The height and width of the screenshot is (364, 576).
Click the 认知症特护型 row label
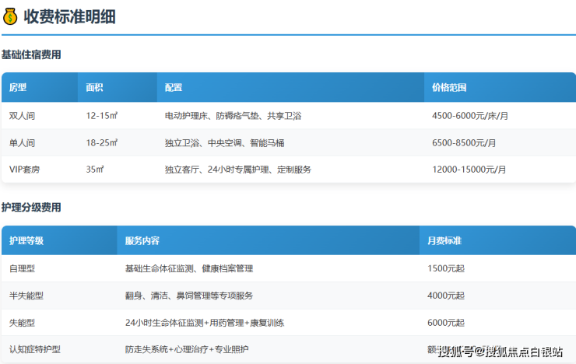34,350
